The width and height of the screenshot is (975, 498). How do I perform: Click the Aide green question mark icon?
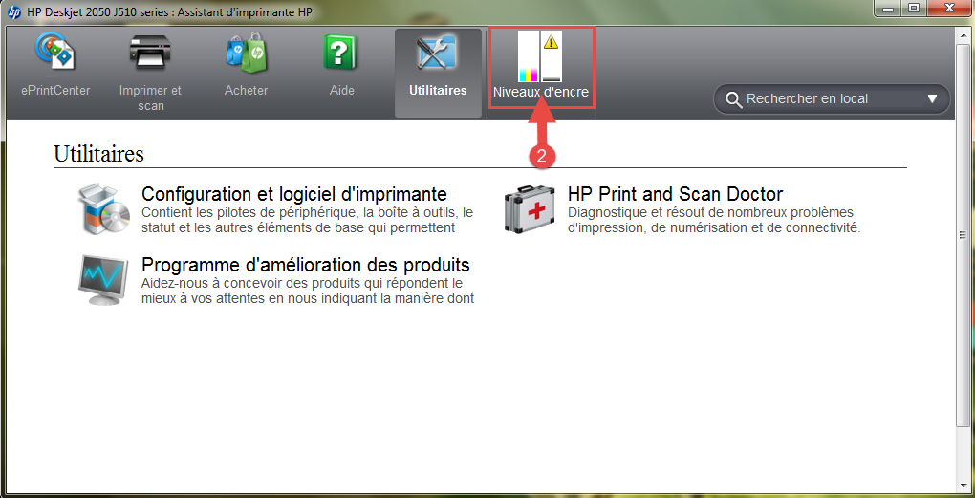point(341,52)
